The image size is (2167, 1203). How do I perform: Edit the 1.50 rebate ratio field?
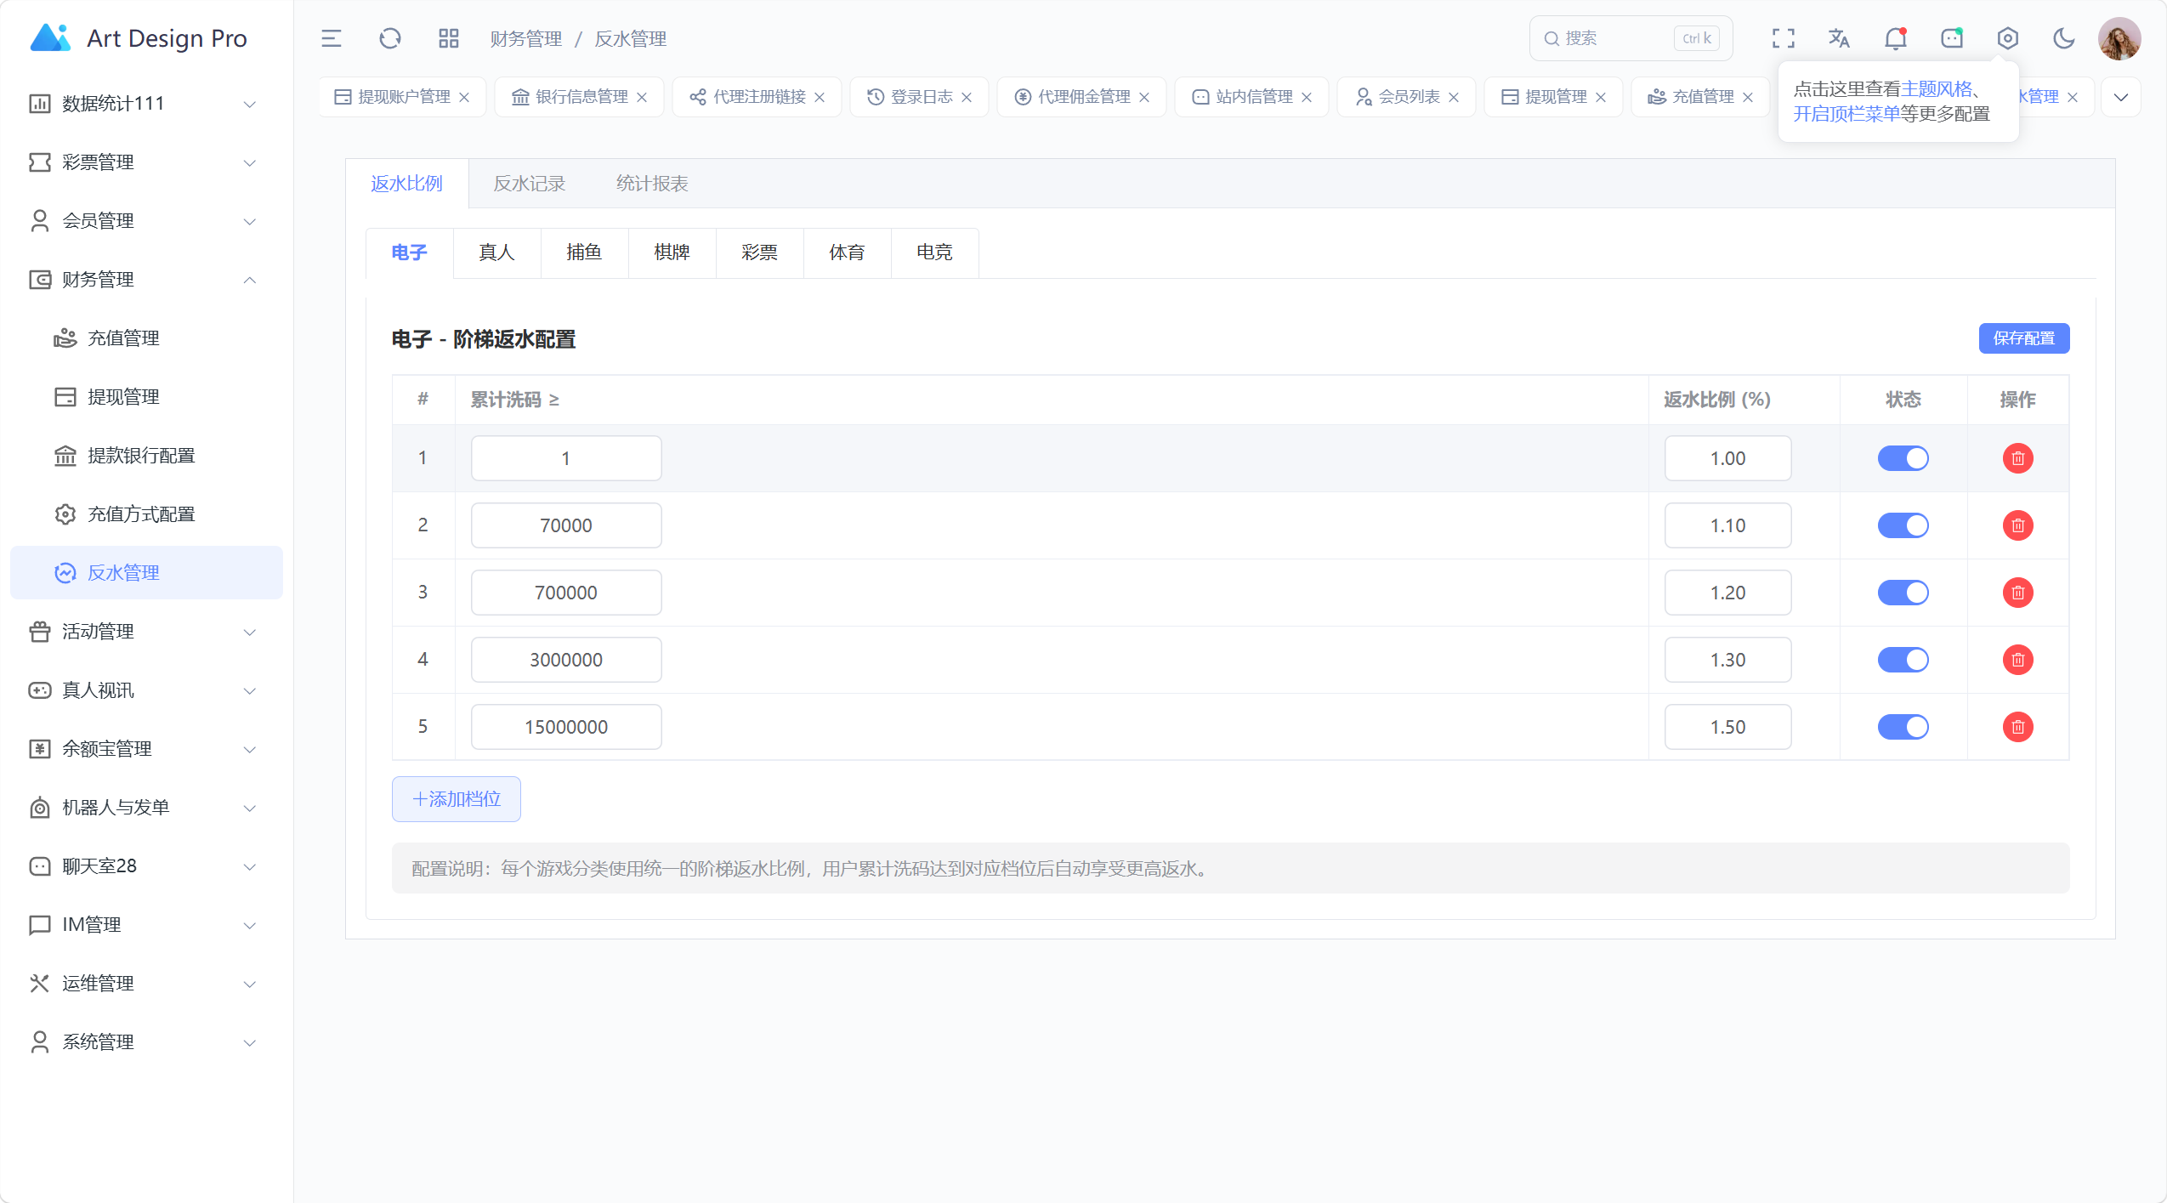[x=1727, y=727]
